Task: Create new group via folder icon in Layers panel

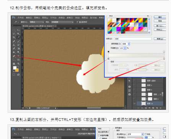Action: click(153, 108)
